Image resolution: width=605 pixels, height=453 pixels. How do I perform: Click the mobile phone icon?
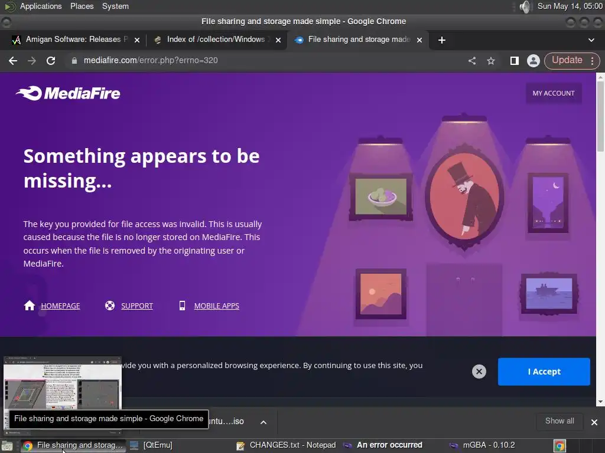[182, 306]
